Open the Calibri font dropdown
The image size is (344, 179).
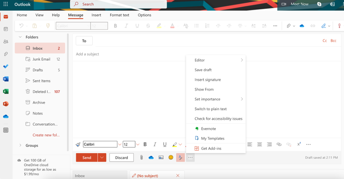coord(120,144)
